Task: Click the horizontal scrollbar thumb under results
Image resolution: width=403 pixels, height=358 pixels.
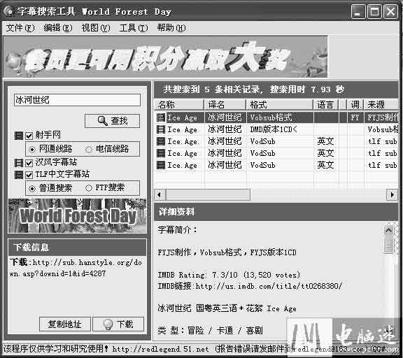Action: 208,194
